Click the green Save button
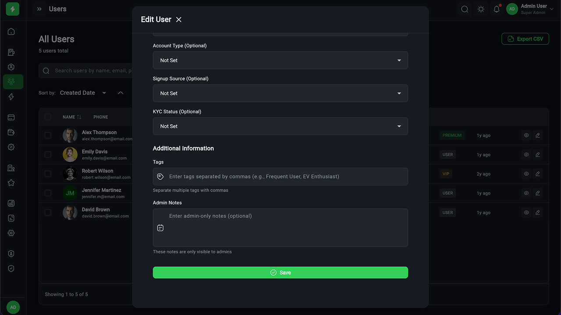Image resolution: width=561 pixels, height=315 pixels. (280, 273)
